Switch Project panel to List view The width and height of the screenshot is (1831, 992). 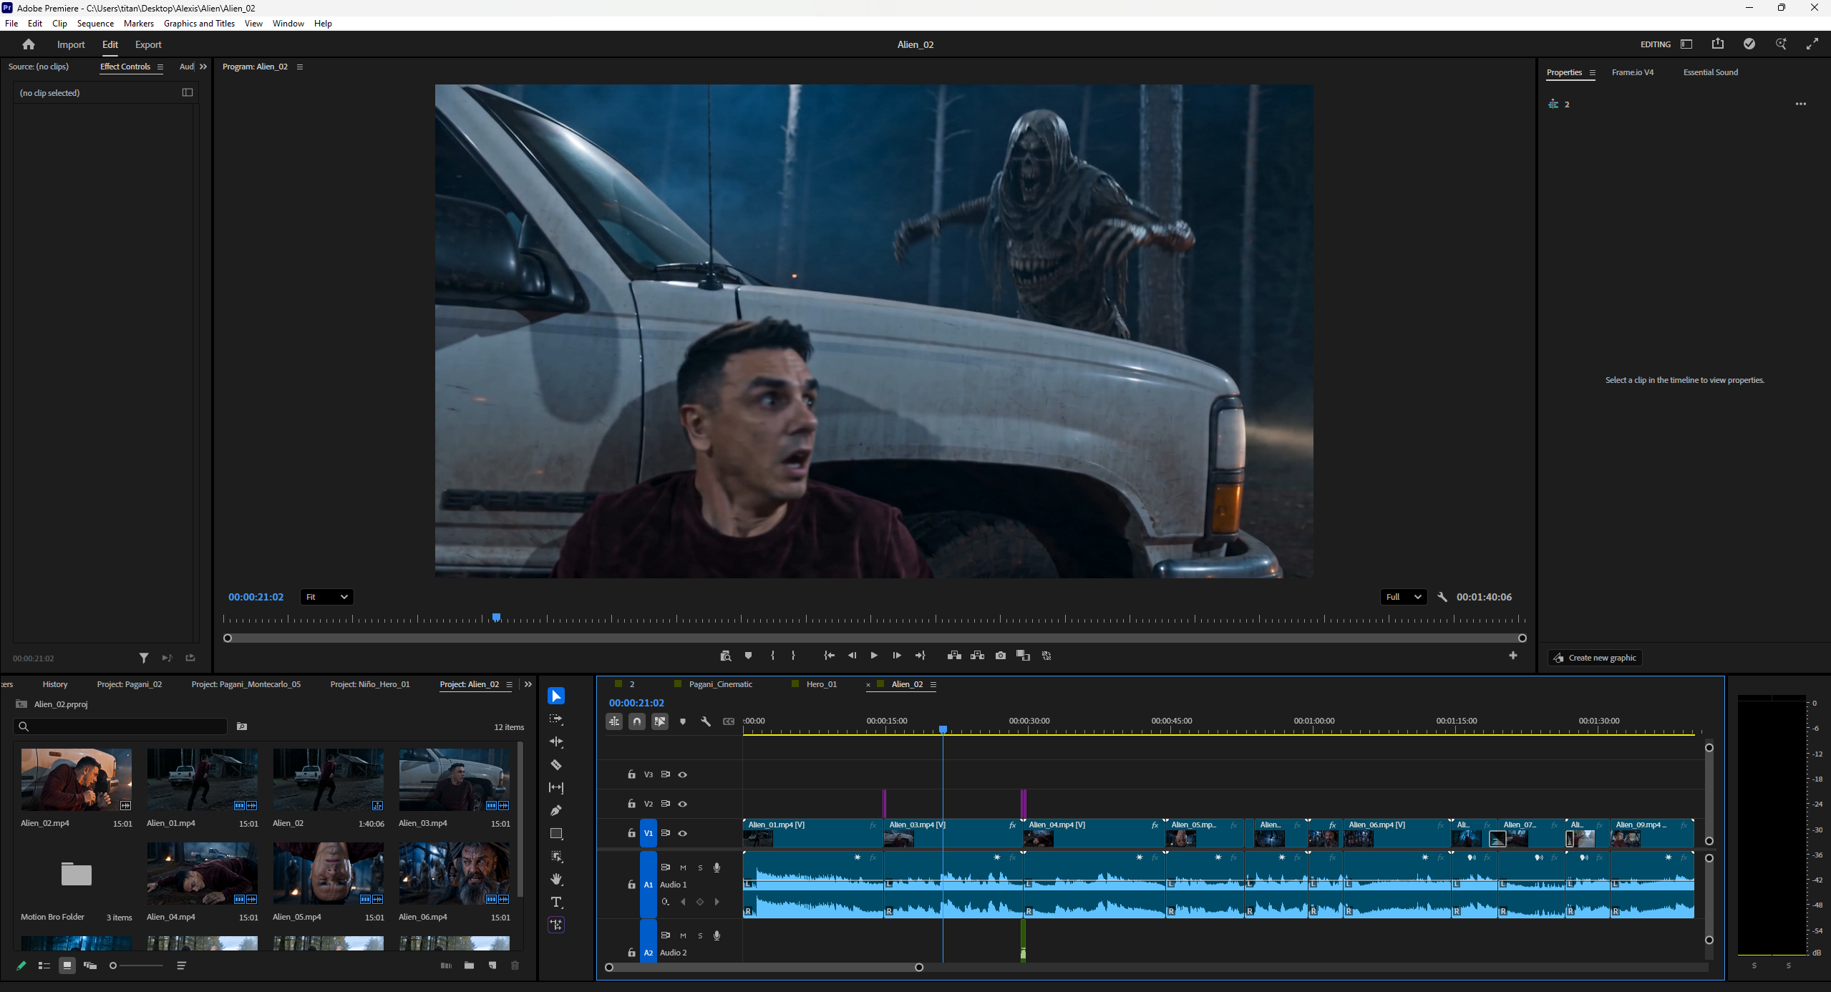(44, 966)
